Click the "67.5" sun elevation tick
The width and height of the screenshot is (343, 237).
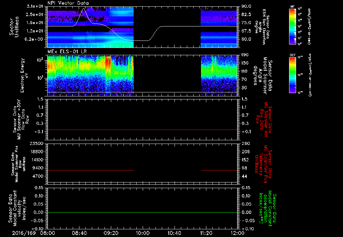pyautogui.click(x=246, y=31)
